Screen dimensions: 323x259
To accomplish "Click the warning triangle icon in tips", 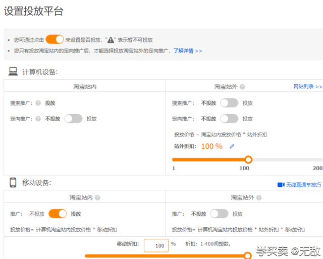I will click(x=111, y=40).
